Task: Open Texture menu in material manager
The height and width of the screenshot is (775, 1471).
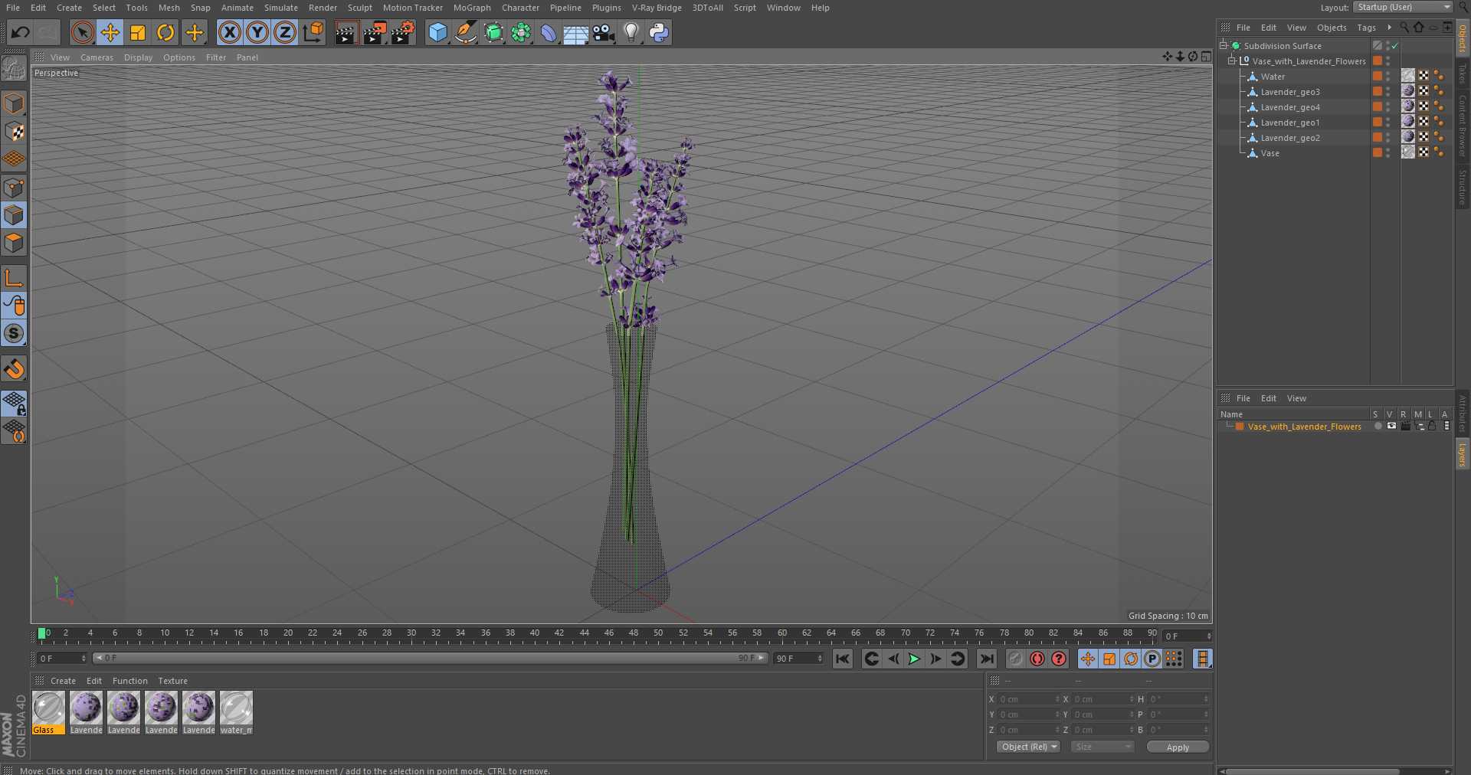Action: point(172,681)
